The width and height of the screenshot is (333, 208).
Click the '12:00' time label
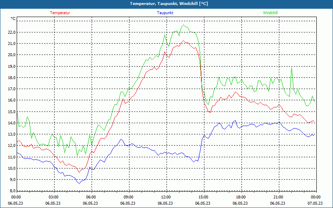[166, 197]
